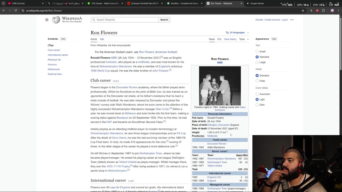
Task: Switch to the Ousmane Dembélé tab
Action: pos(145,3)
